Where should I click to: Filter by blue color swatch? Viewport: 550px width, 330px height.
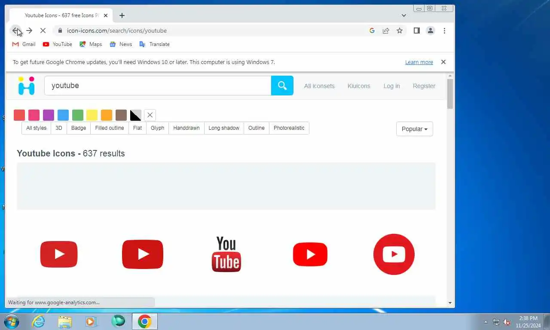pyautogui.click(x=63, y=115)
